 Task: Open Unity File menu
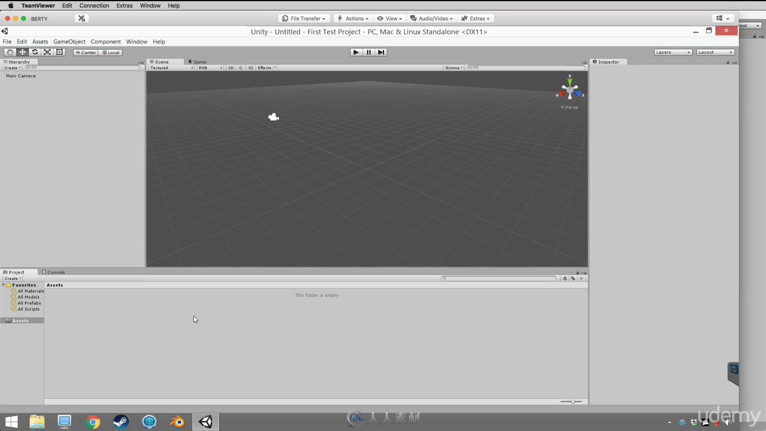tap(7, 42)
